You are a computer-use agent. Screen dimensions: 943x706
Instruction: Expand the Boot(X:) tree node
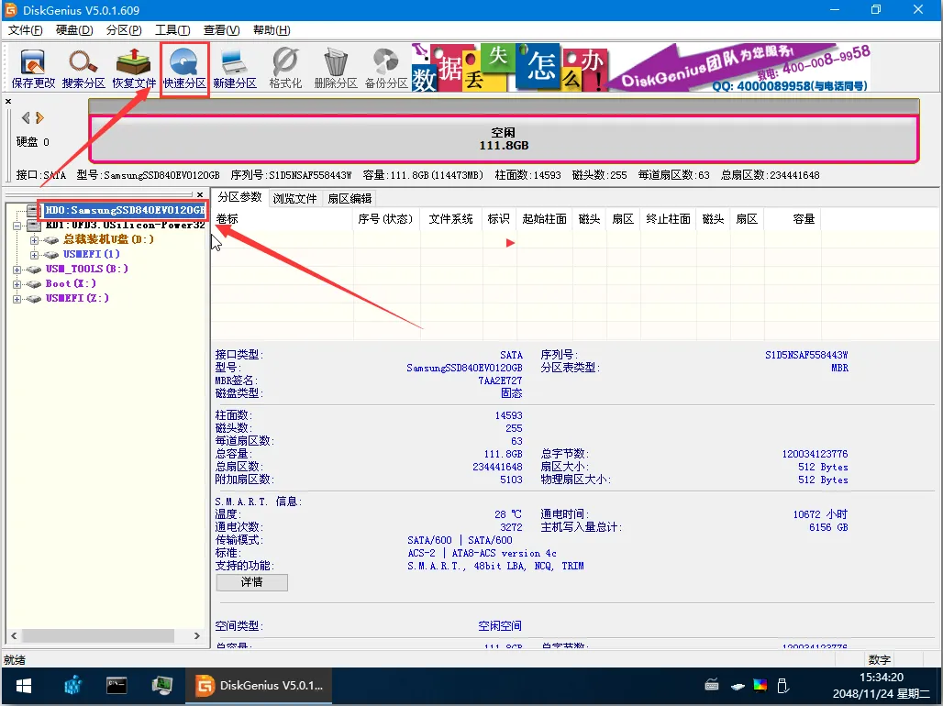click(17, 284)
